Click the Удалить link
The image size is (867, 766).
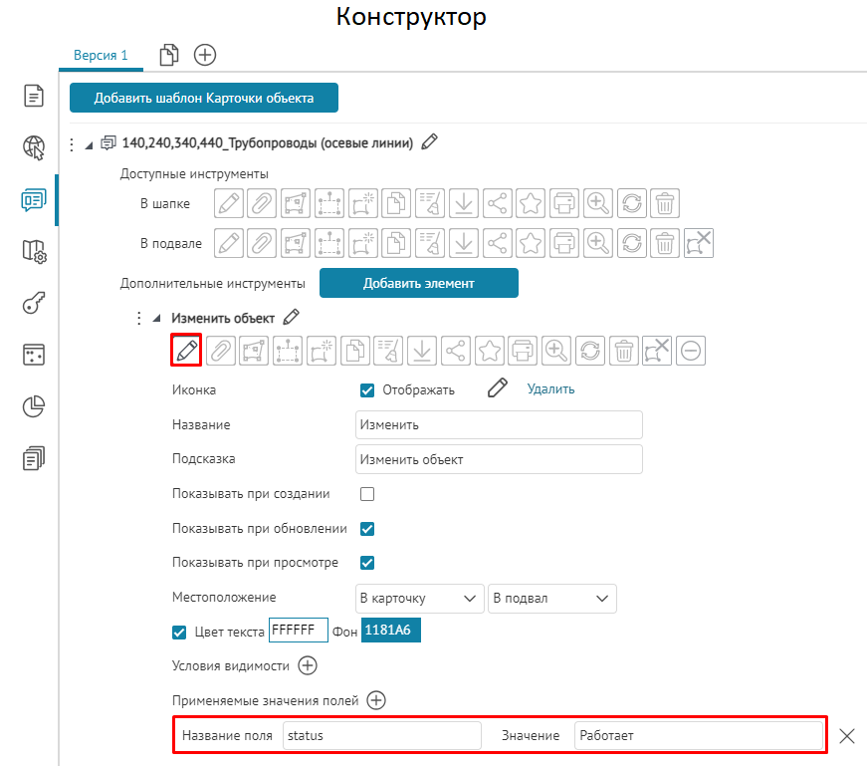550,389
